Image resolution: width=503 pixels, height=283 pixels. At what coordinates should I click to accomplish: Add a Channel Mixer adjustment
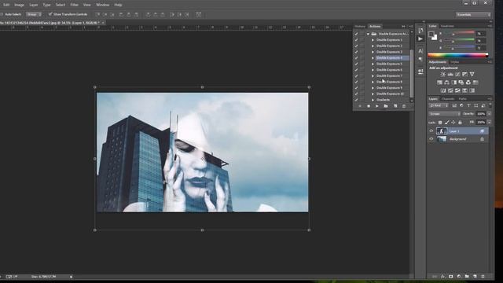click(x=468, y=83)
